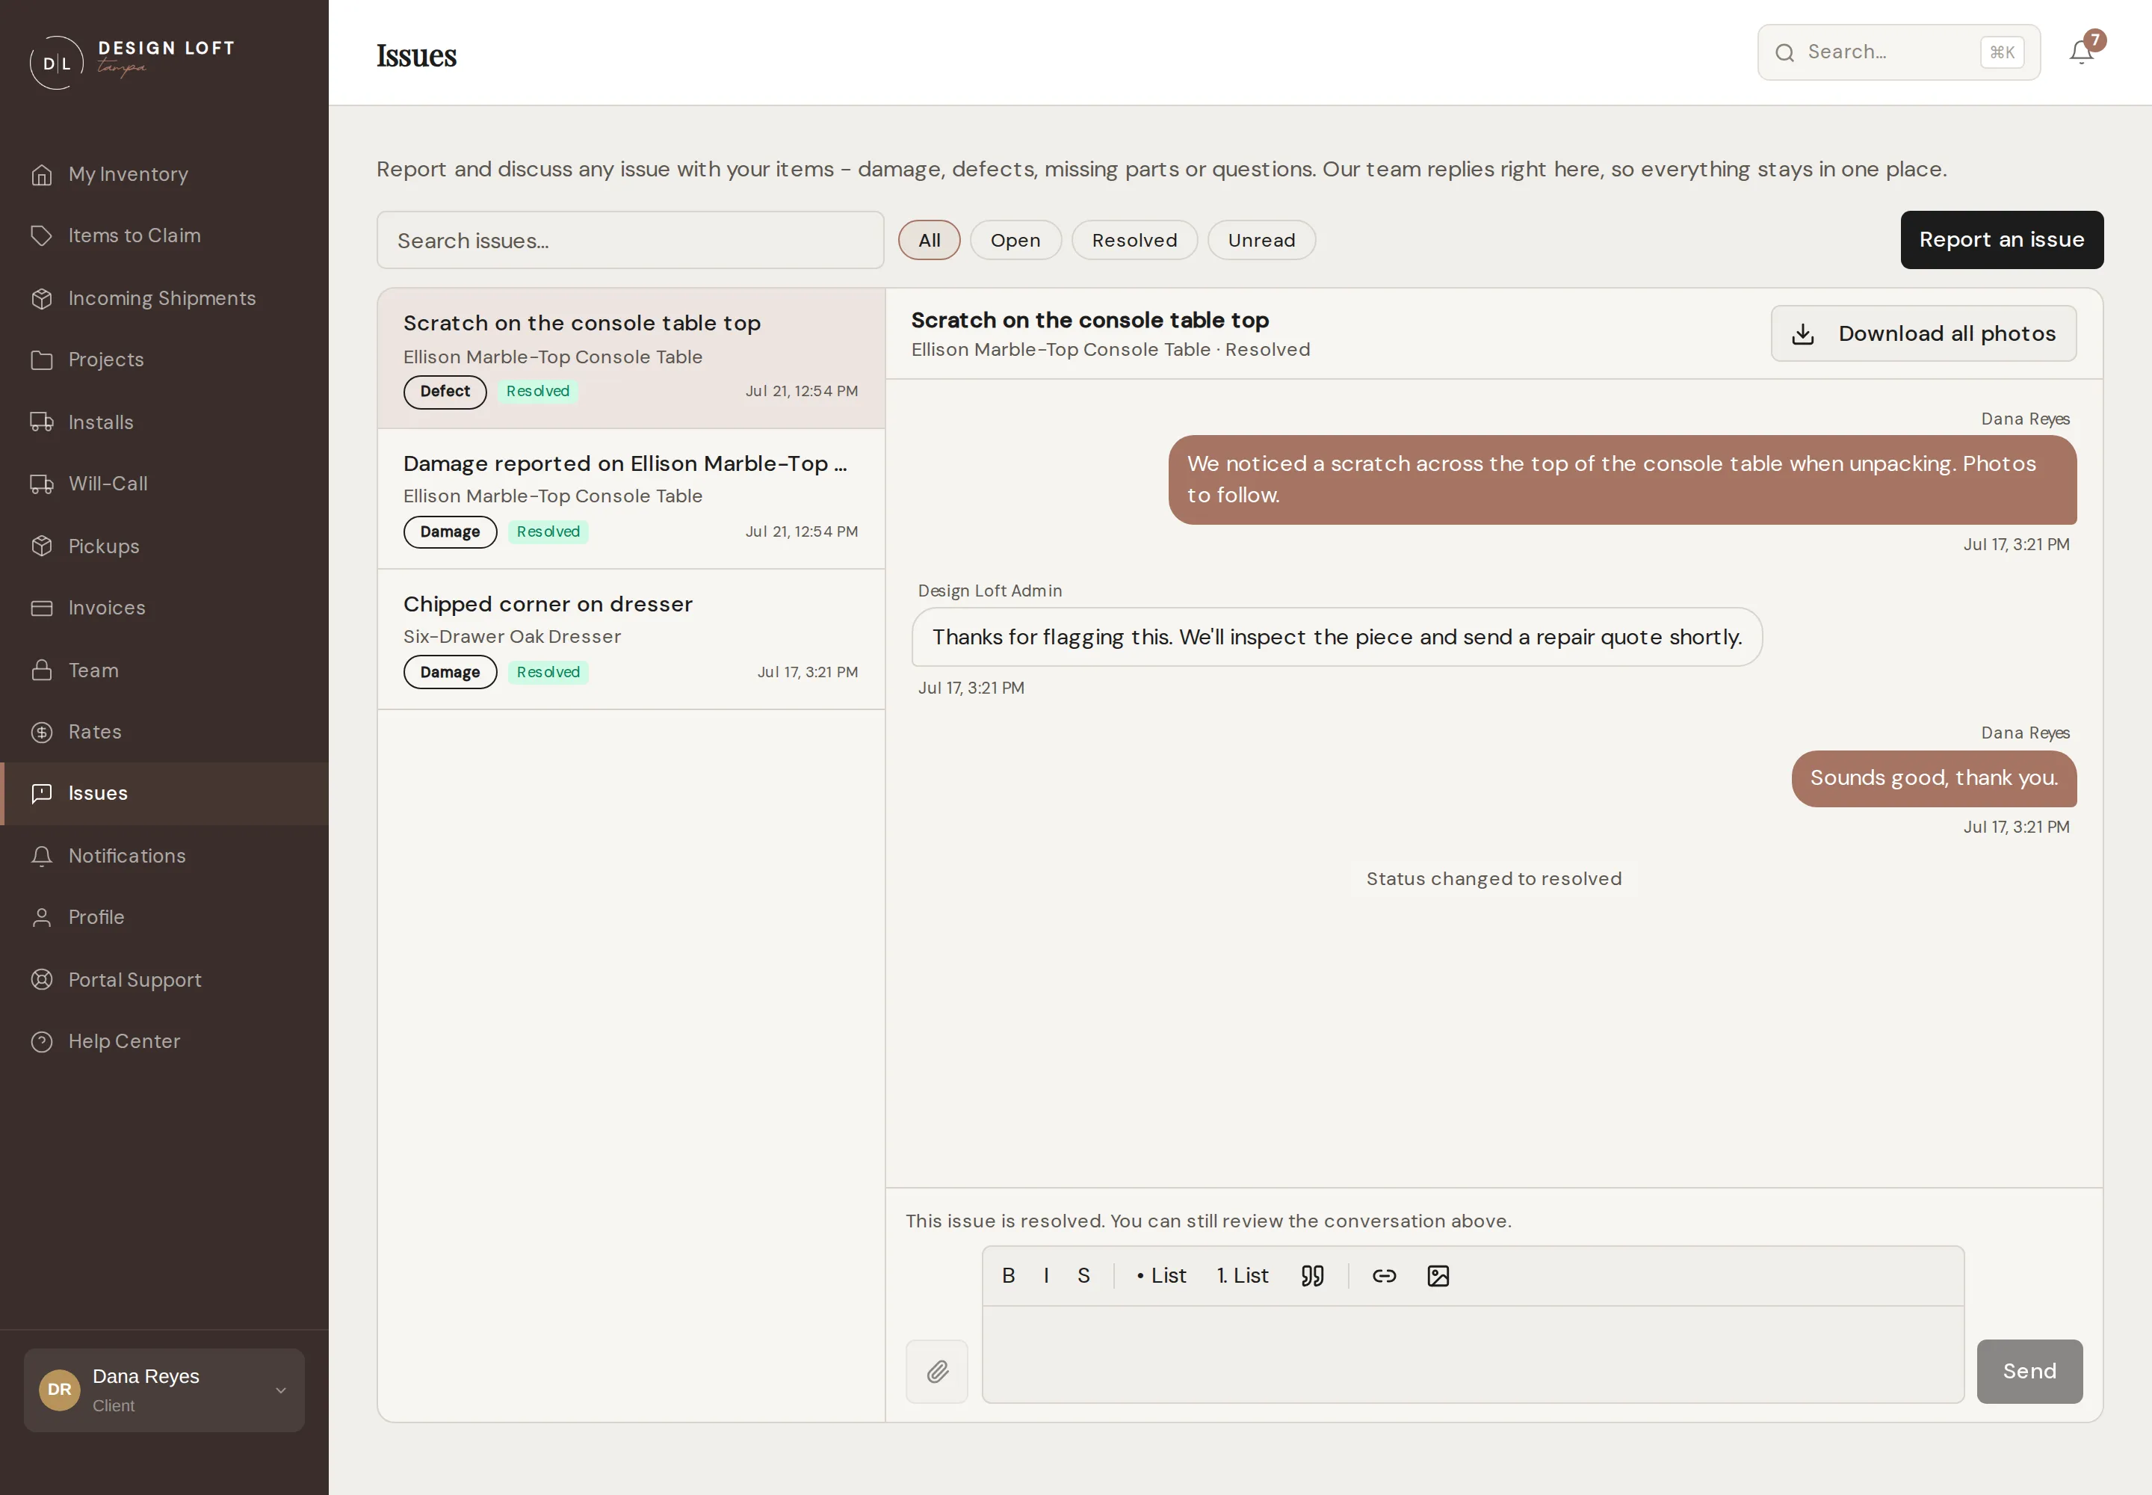The image size is (2152, 1495).
Task: Toggle strikethrough formatting in editor
Action: coord(1083,1276)
